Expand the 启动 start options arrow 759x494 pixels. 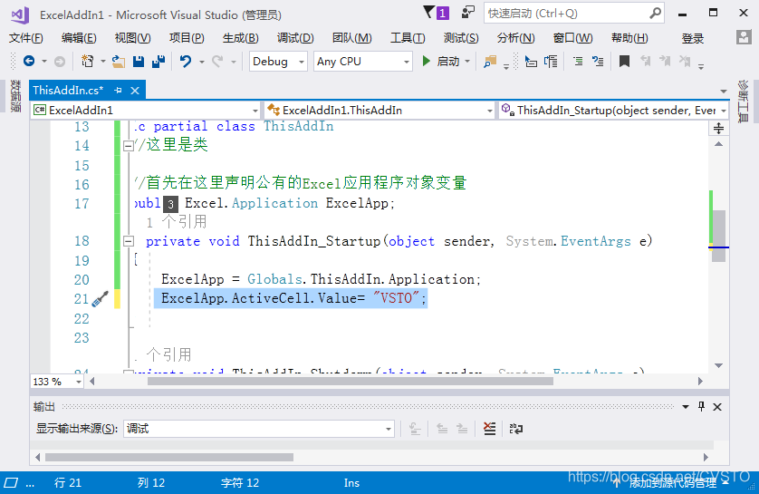(467, 62)
